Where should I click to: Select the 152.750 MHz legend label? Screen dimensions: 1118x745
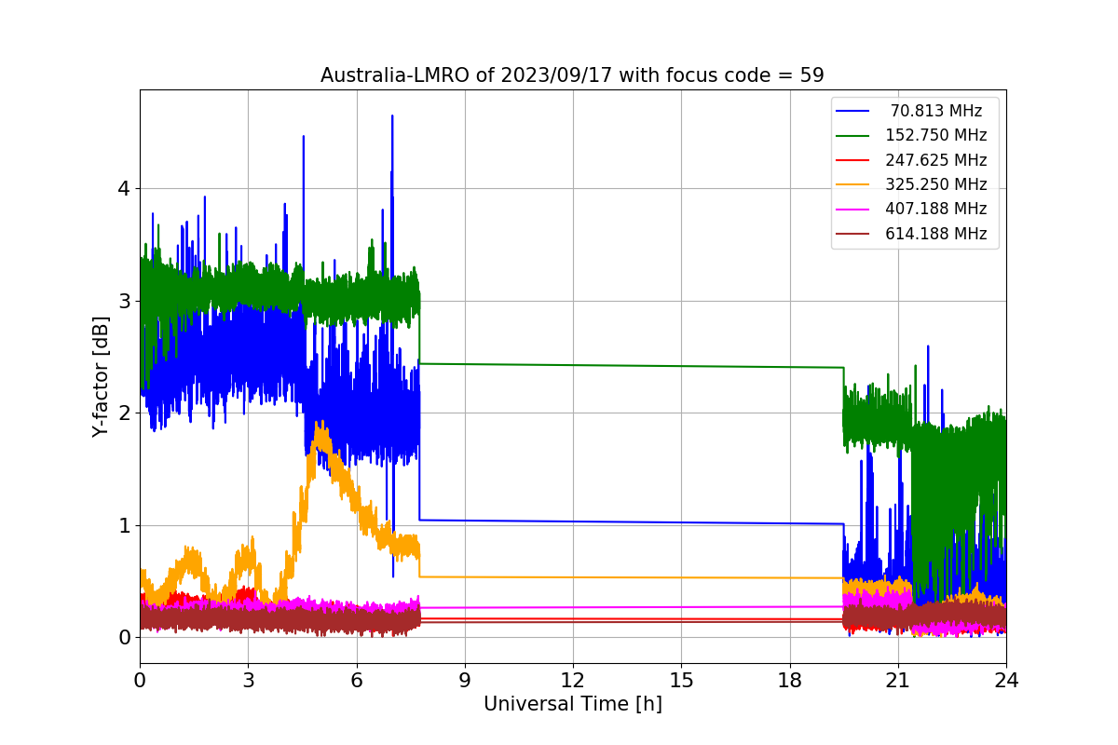pyautogui.click(x=936, y=135)
